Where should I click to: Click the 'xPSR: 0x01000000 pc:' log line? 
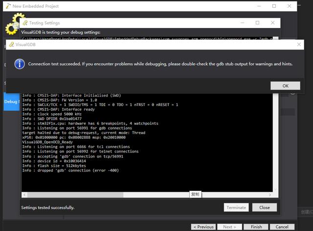74,137
